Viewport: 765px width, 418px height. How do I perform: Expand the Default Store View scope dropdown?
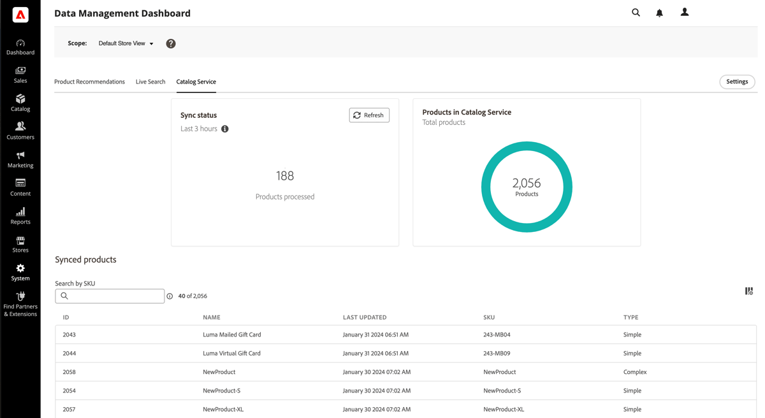(x=126, y=43)
